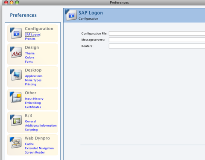205x160 pixels.
Task: Click the Messageservers label
Action: [x=93, y=40]
